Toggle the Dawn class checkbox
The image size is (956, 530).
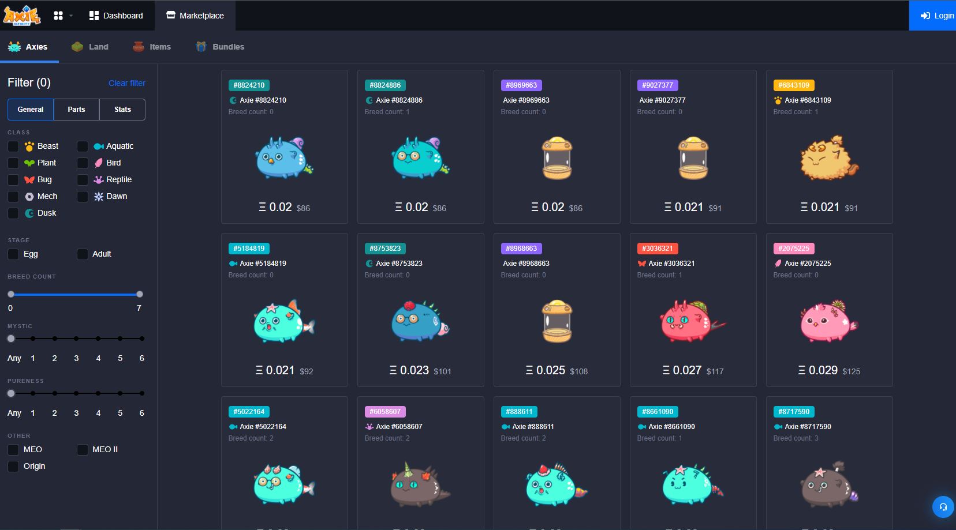pyautogui.click(x=83, y=197)
